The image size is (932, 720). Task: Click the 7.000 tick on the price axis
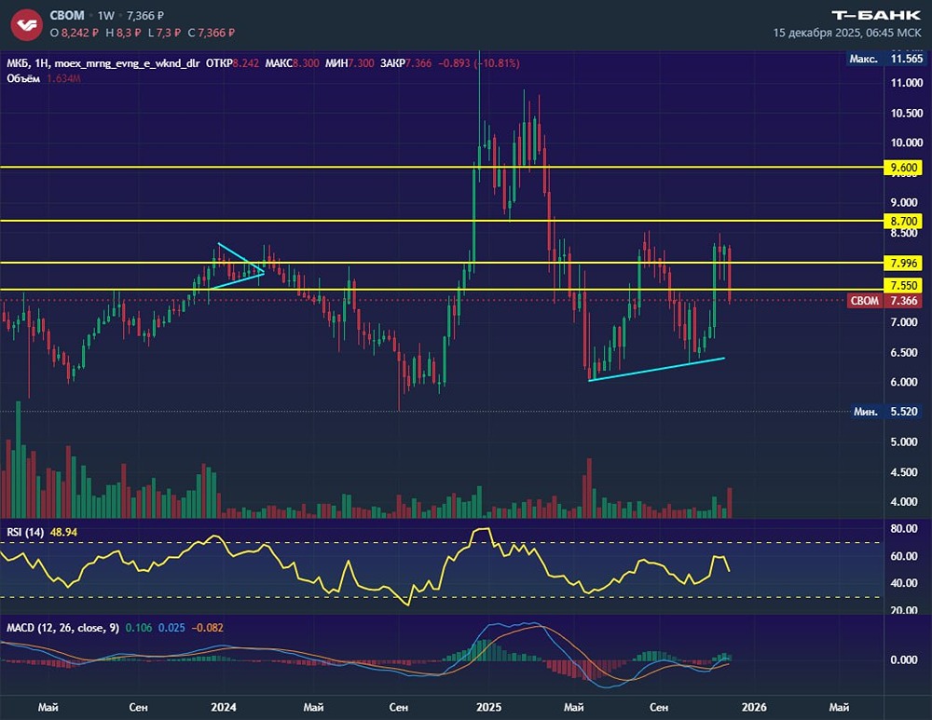[903, 322]
